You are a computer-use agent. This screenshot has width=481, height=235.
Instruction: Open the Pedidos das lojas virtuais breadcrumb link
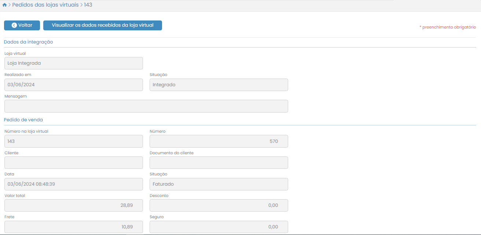point(45,5)
